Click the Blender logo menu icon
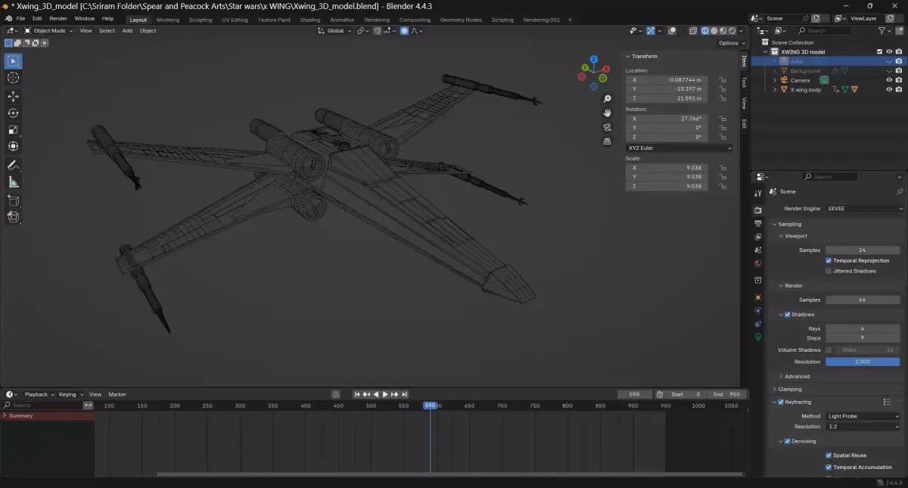The height and width of the screenshot is (488, 908). [x=8, y=18]
